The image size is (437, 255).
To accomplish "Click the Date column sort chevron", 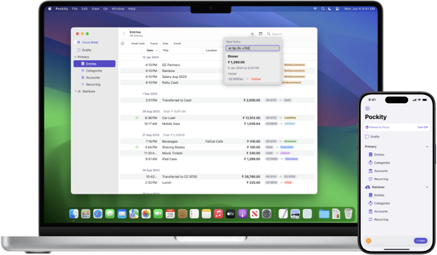I will coord(157,51).
